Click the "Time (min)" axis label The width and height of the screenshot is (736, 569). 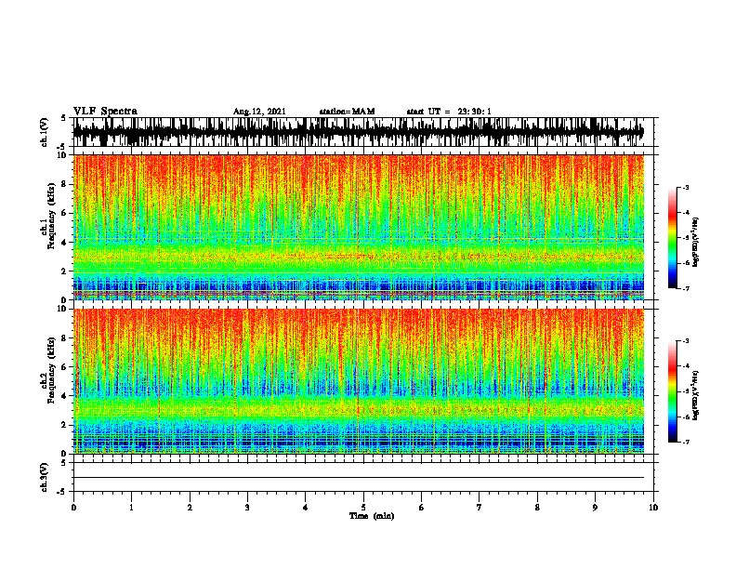372,516
